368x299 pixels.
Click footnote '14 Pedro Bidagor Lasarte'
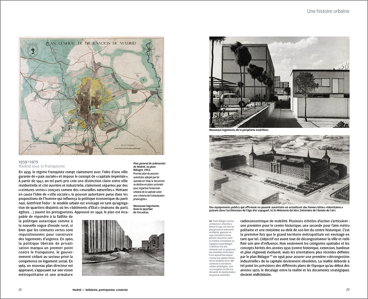[x=222, y=221]
